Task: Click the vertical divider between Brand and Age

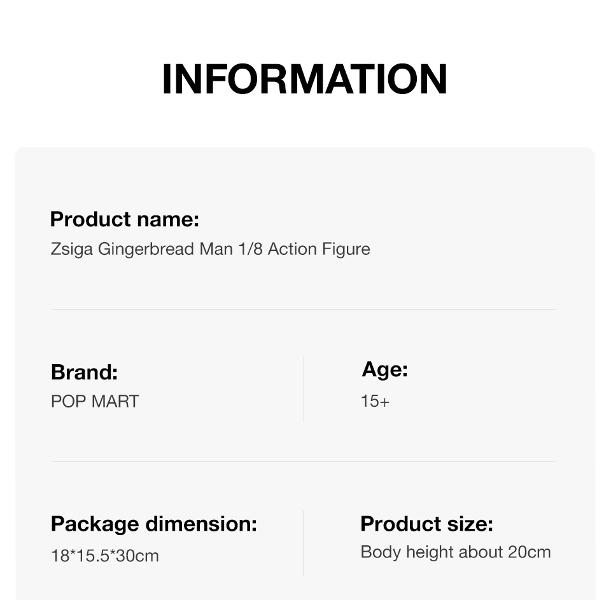Action: pyautogui.click(x=304, y=389)
